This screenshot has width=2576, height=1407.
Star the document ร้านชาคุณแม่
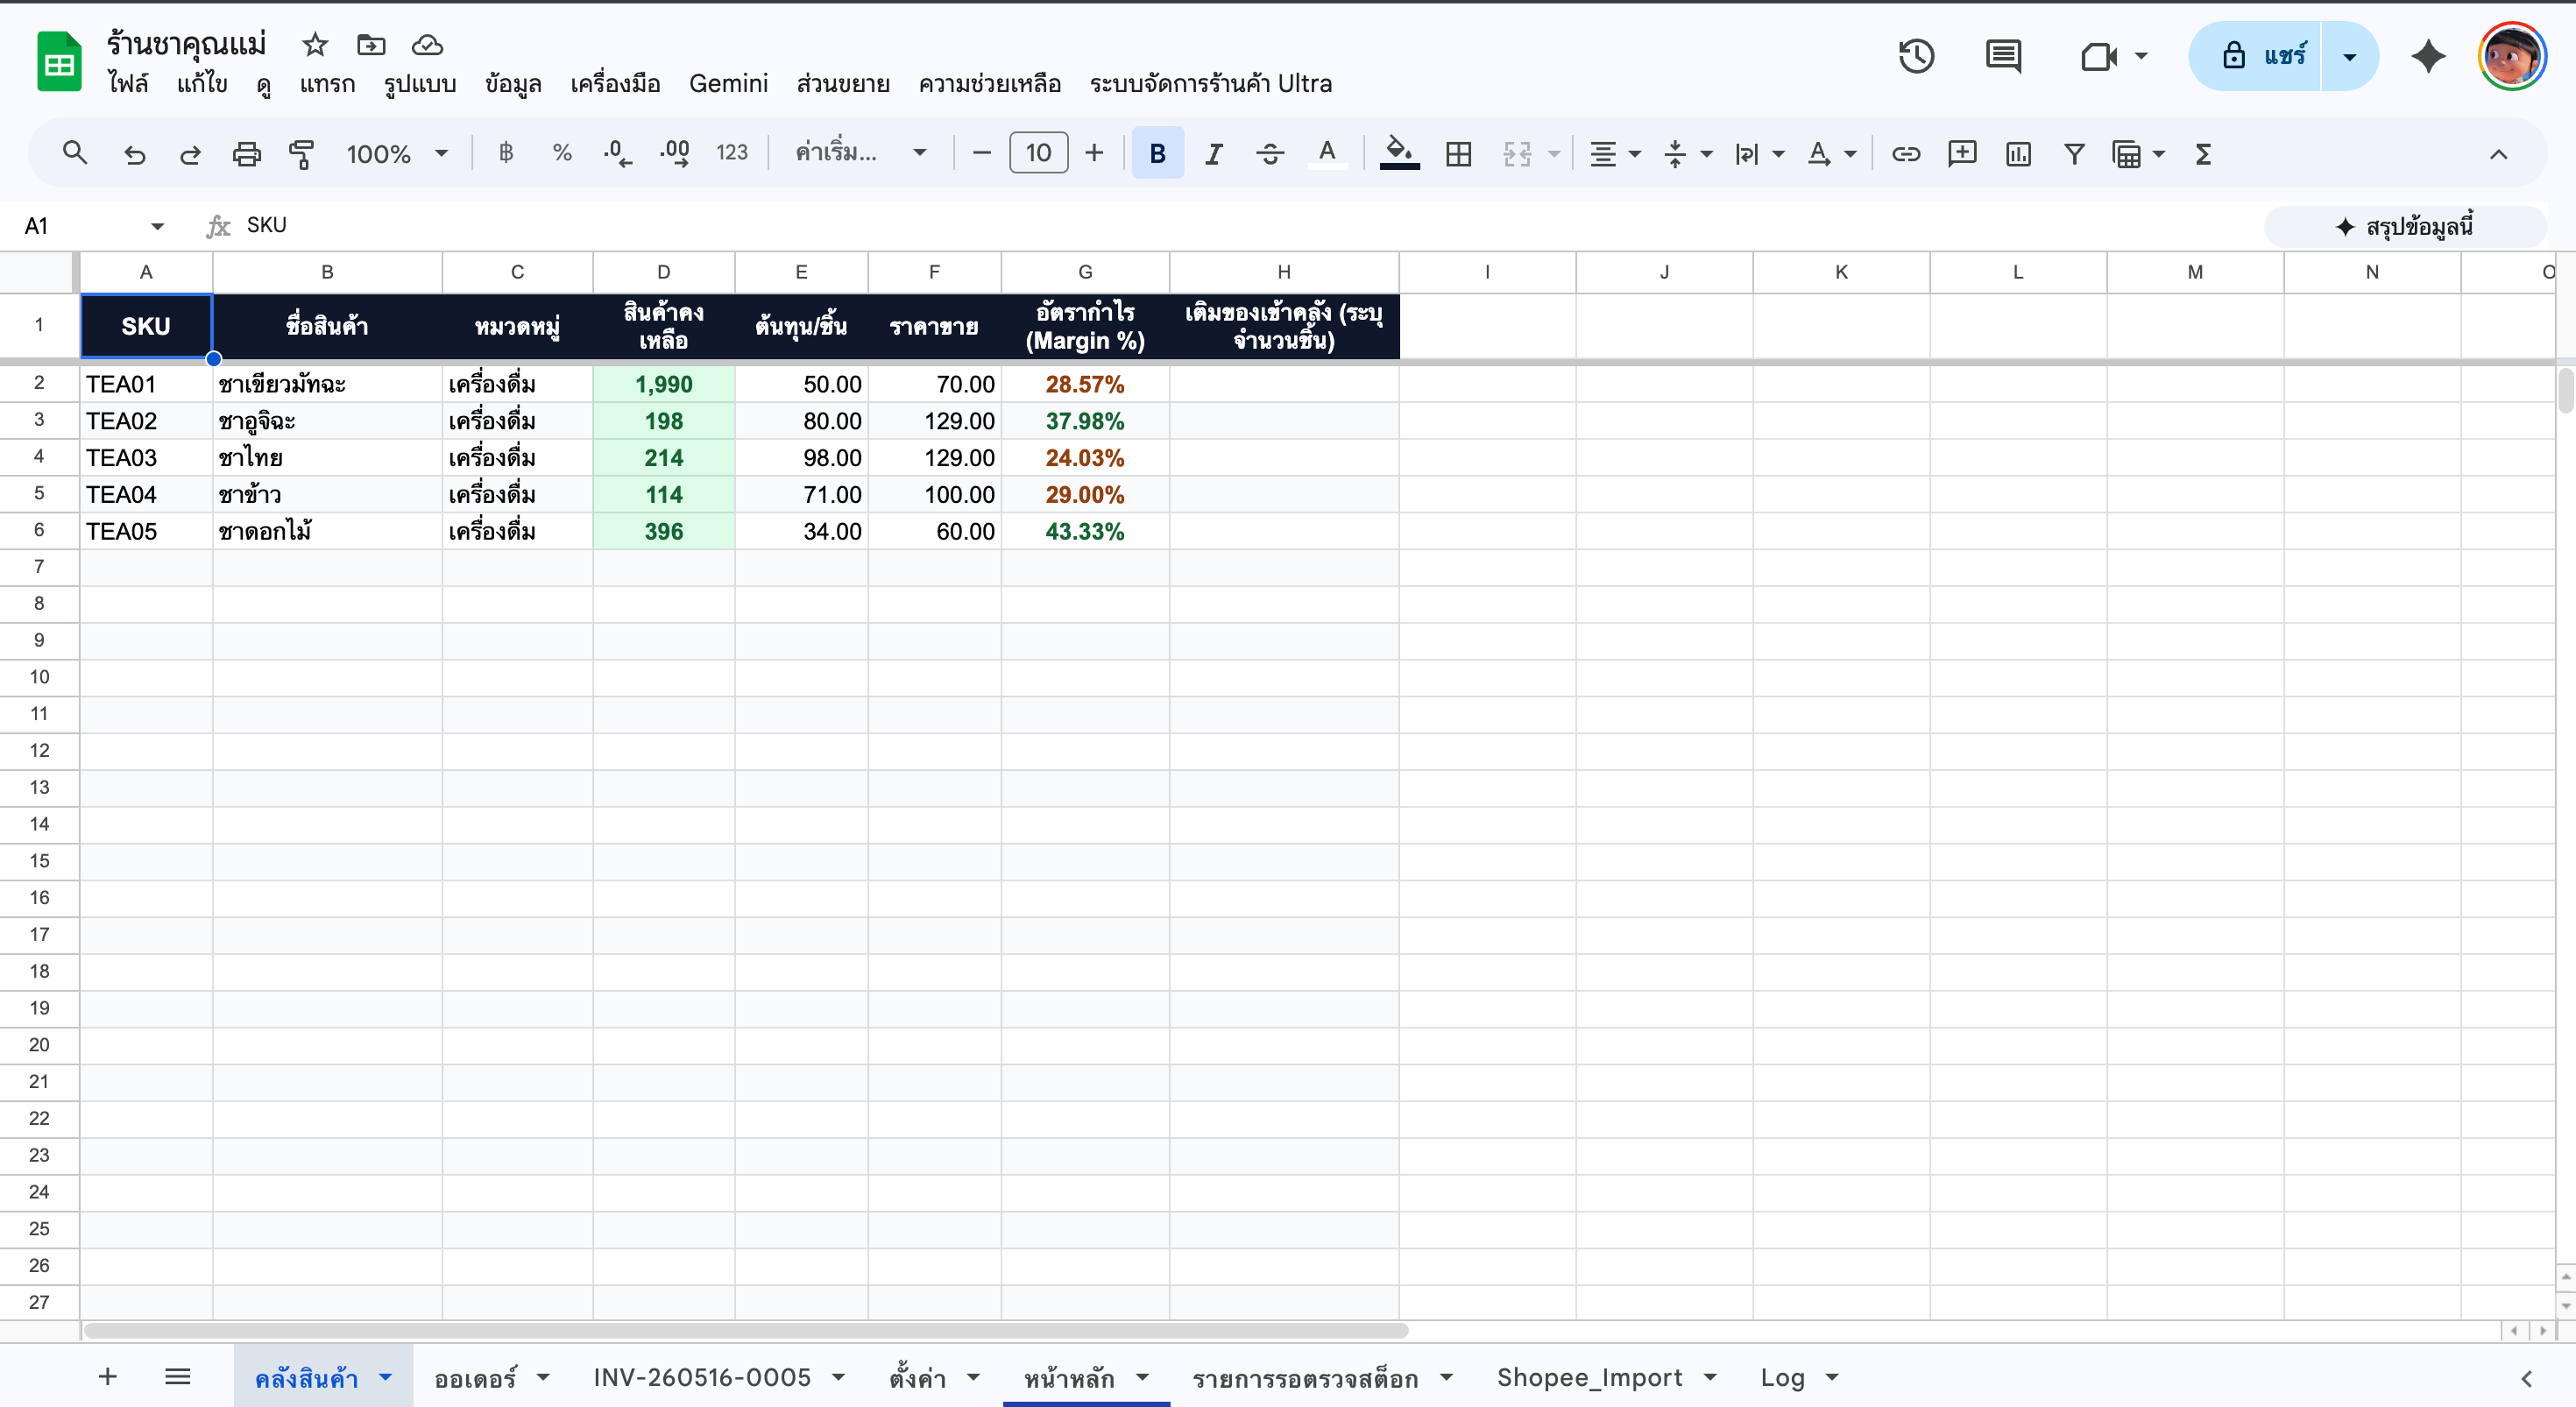315,44
